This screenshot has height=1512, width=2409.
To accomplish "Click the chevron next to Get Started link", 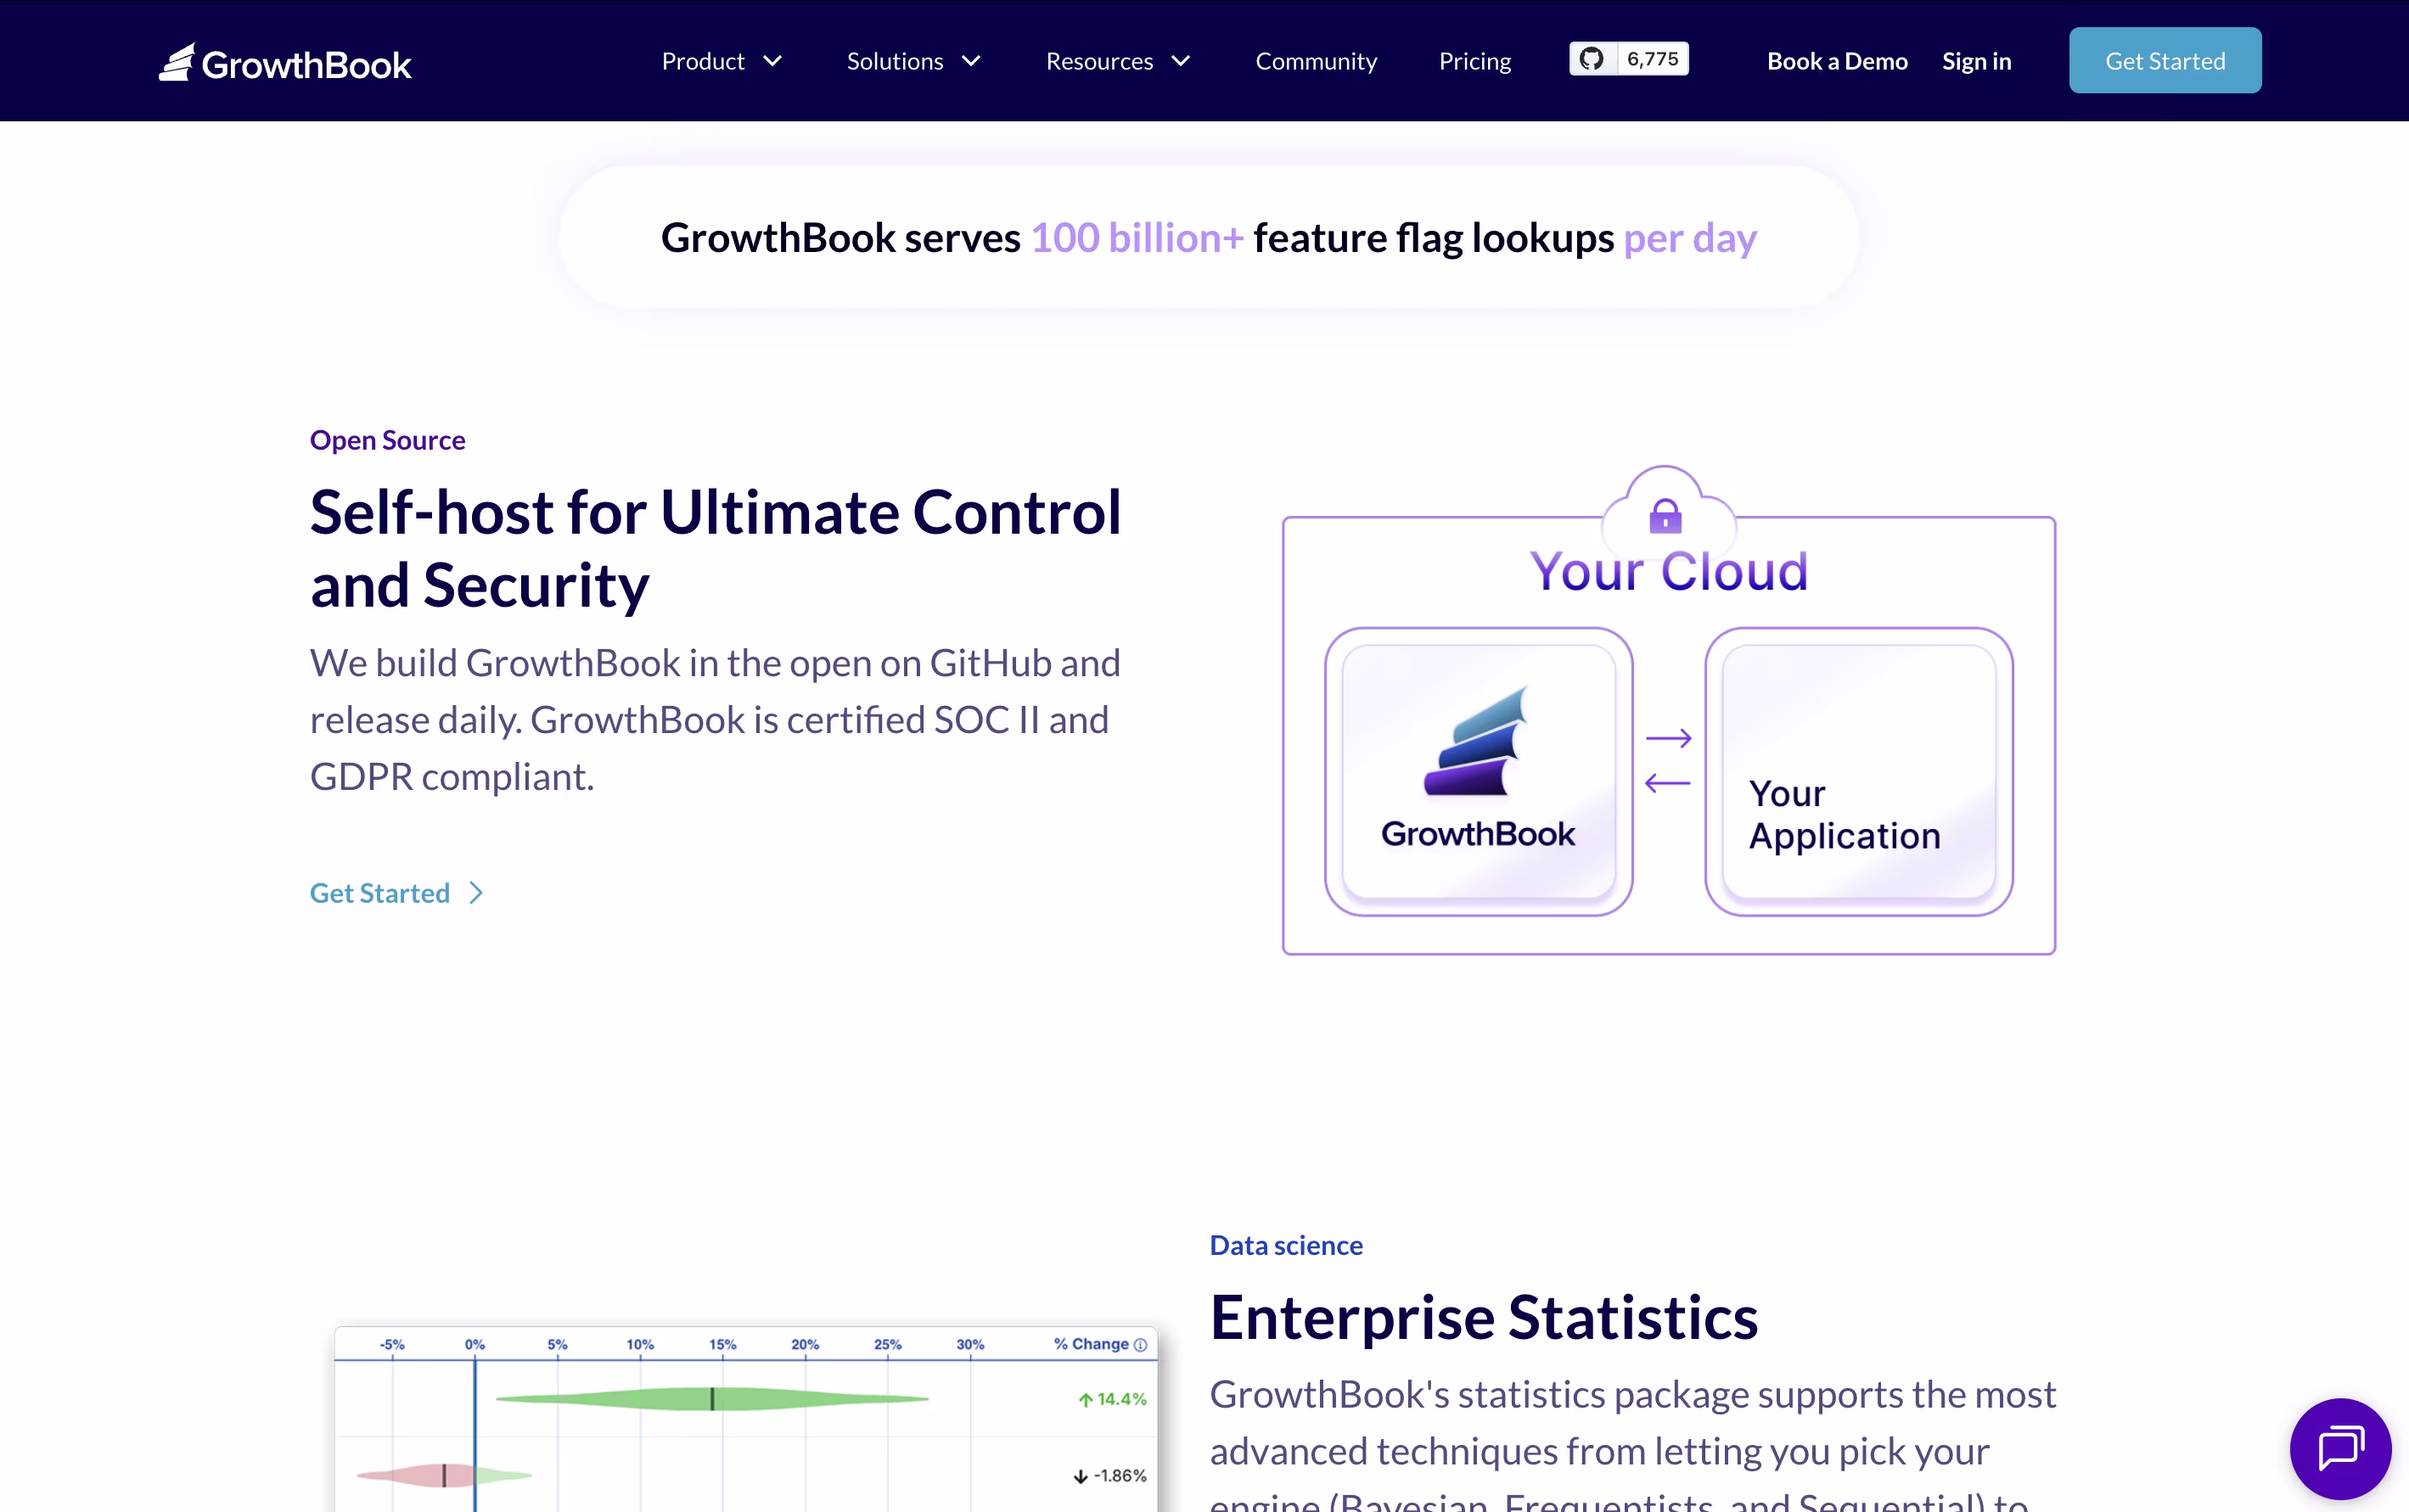I will pyautogui.click(x=477, y=893).
